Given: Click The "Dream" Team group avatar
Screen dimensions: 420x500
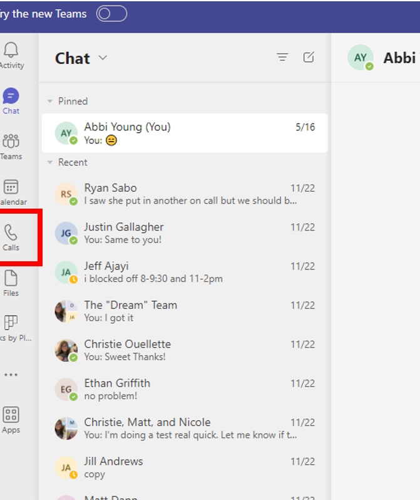Looking at the screenshot, I should tap(66, 311).
